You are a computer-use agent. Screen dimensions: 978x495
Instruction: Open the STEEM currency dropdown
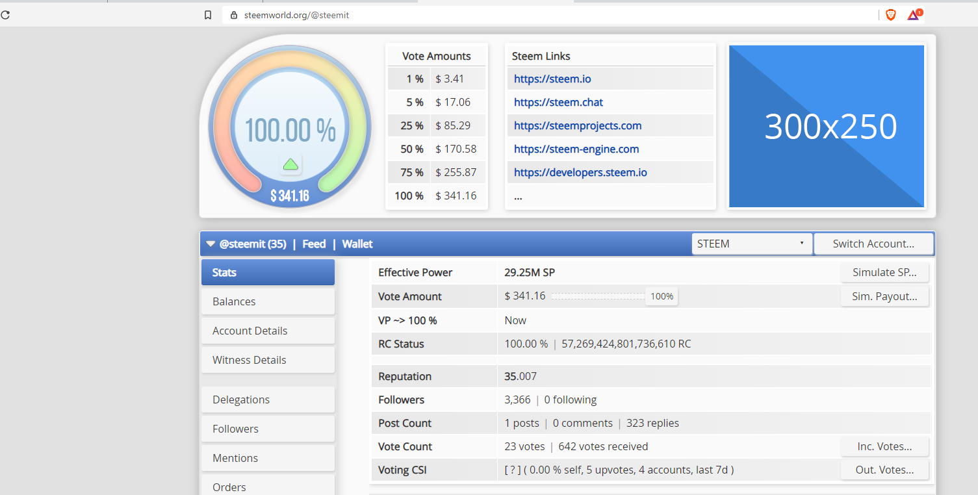click(x=751, y=244)
